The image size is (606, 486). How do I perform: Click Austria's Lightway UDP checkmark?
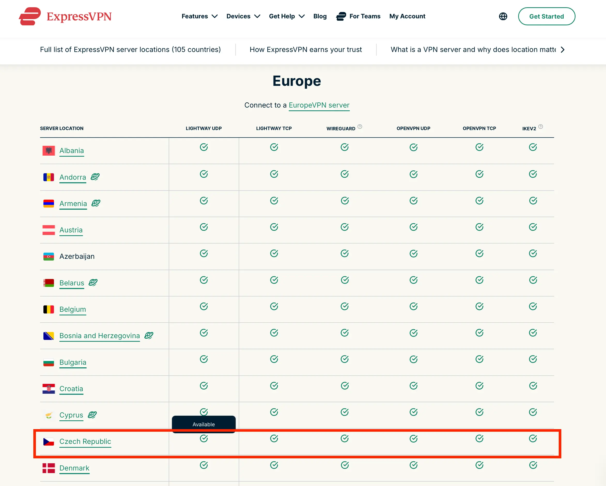204,227
